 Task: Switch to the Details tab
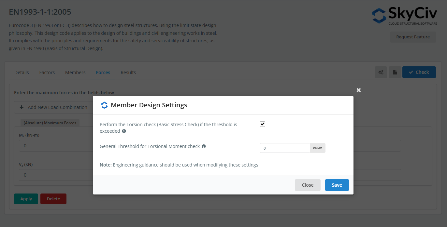tap(22, 73)
